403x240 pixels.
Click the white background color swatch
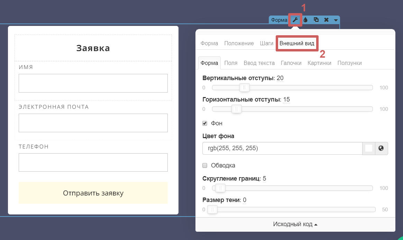(369, 148)
